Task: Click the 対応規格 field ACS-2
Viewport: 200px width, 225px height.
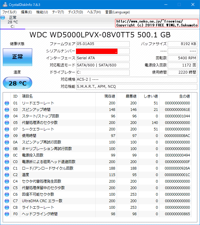Action: (136, 79)
